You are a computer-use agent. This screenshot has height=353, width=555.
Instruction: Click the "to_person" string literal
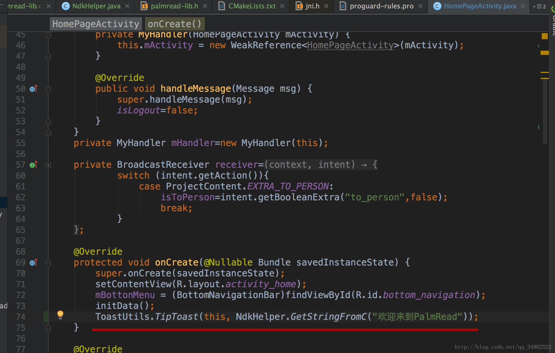tap(375, 197)
